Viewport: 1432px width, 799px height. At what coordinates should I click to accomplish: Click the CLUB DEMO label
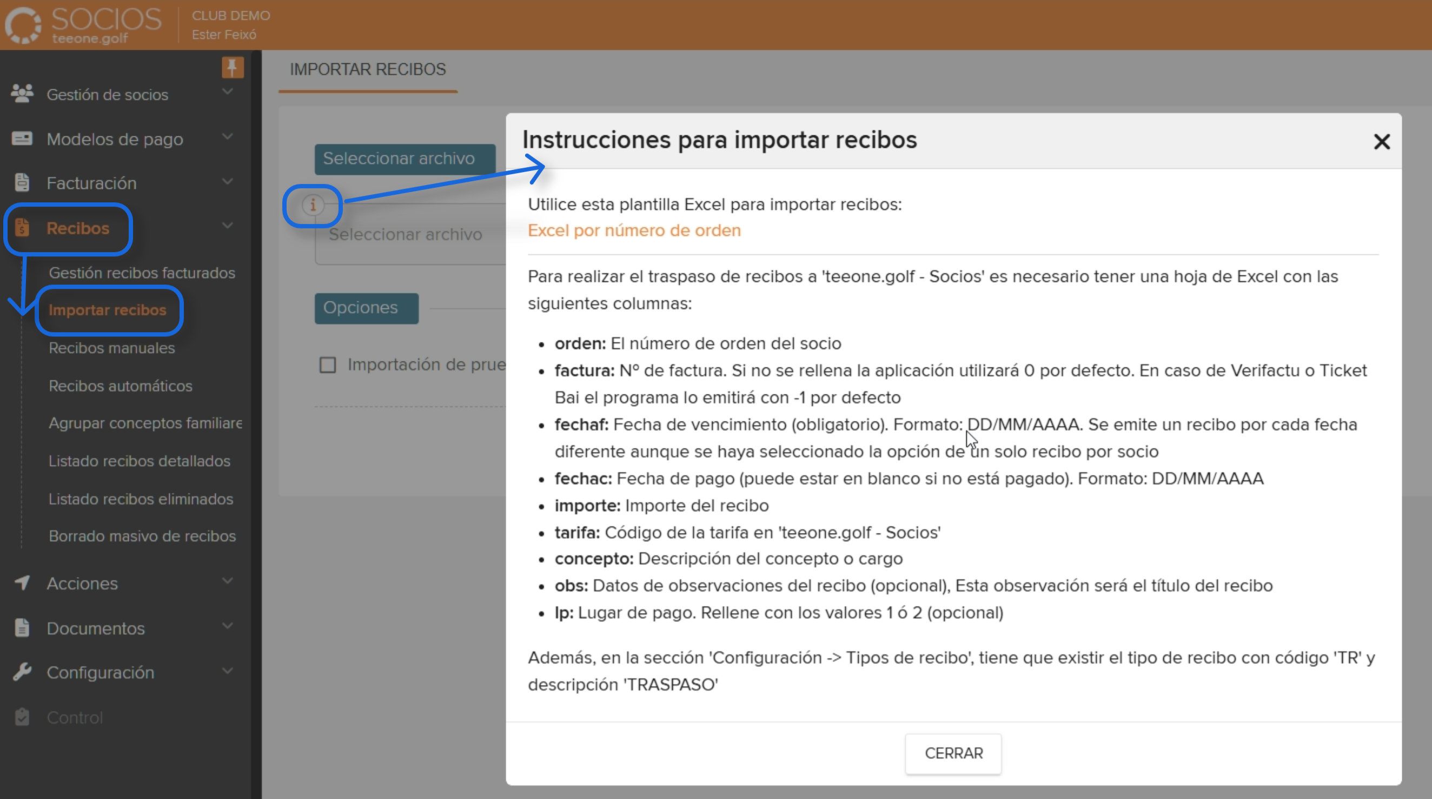tap(231, 15)
